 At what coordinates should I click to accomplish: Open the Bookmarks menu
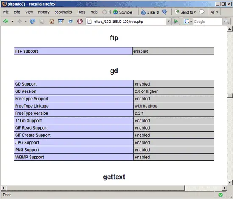(63, 12)
